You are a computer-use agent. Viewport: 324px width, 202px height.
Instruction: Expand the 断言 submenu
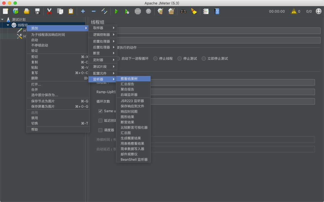click(x=103, y=53)
